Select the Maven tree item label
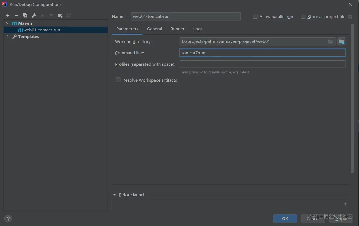359x226 pixels. (x=25, y=23)
